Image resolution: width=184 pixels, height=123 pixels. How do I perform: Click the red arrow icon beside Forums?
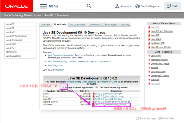(149, 68)
